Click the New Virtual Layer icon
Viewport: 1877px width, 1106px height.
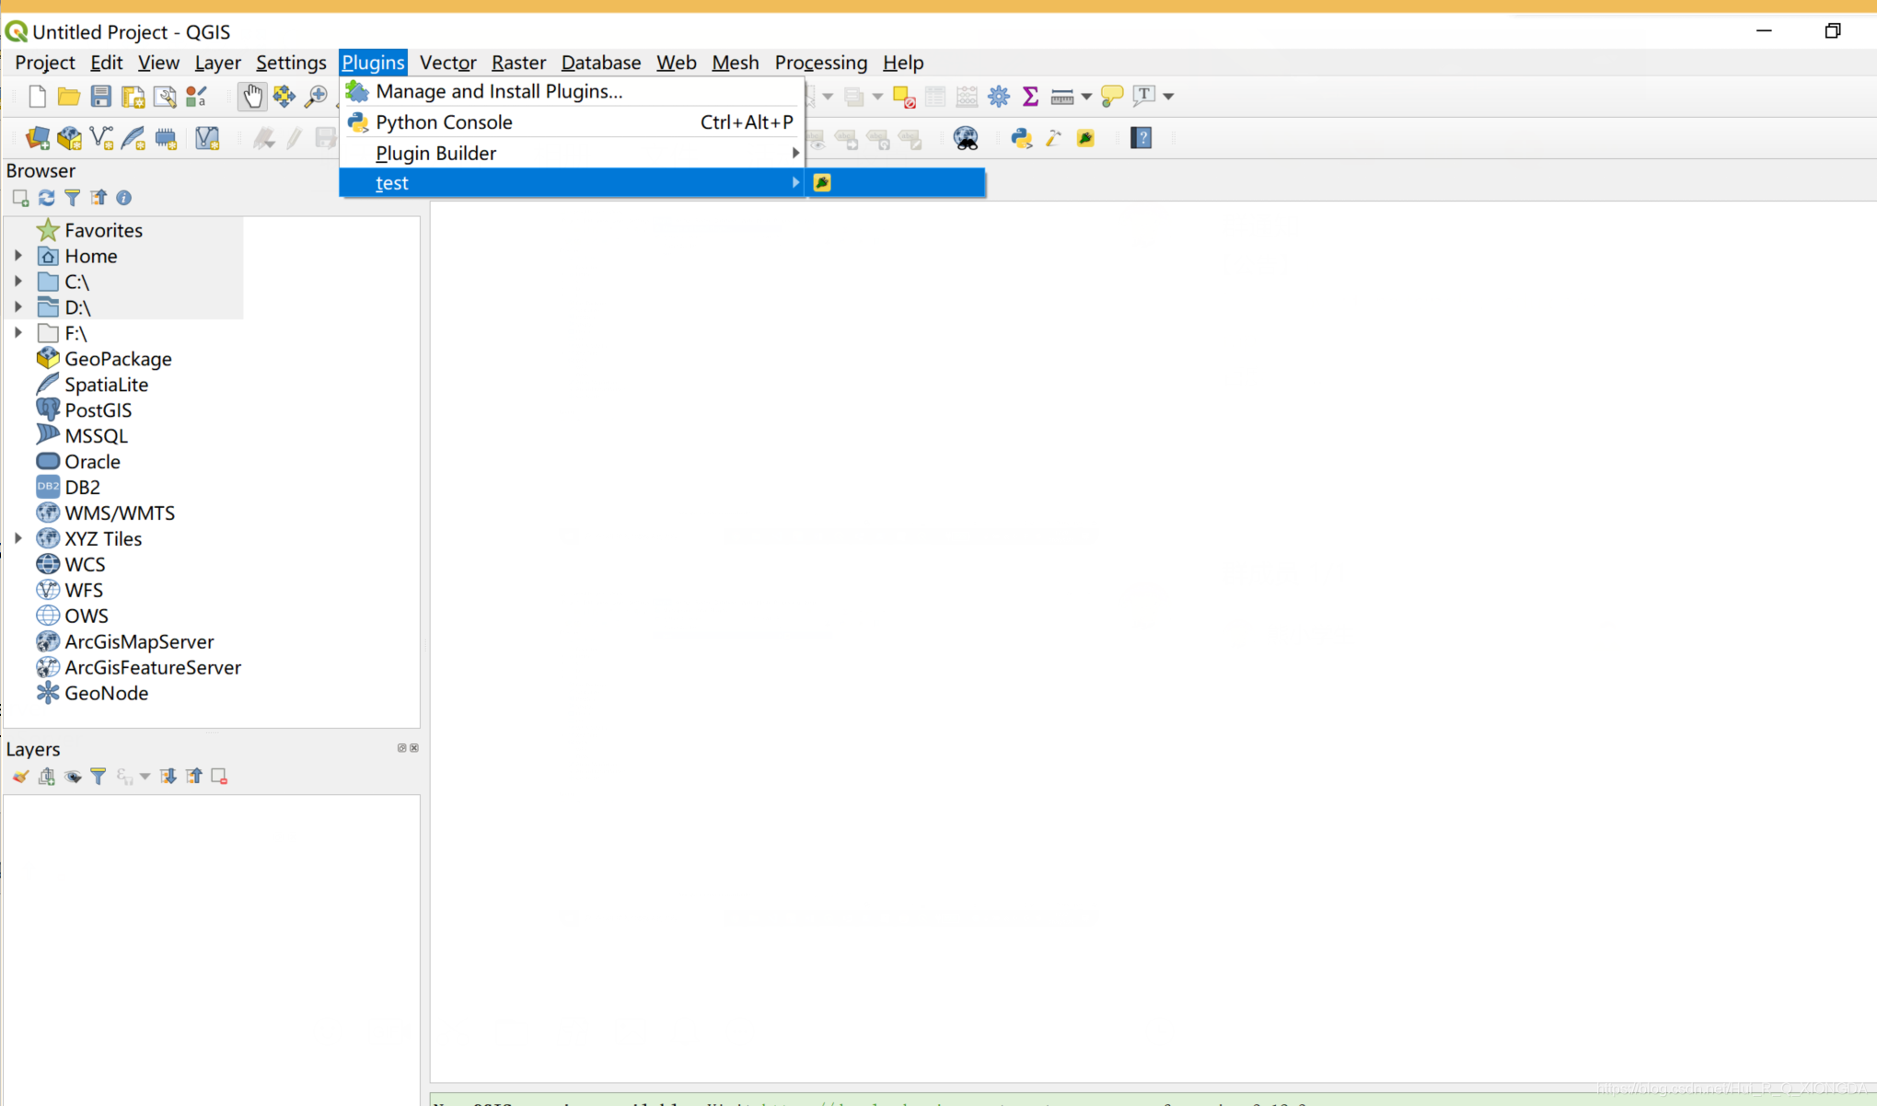pos(207,138)
